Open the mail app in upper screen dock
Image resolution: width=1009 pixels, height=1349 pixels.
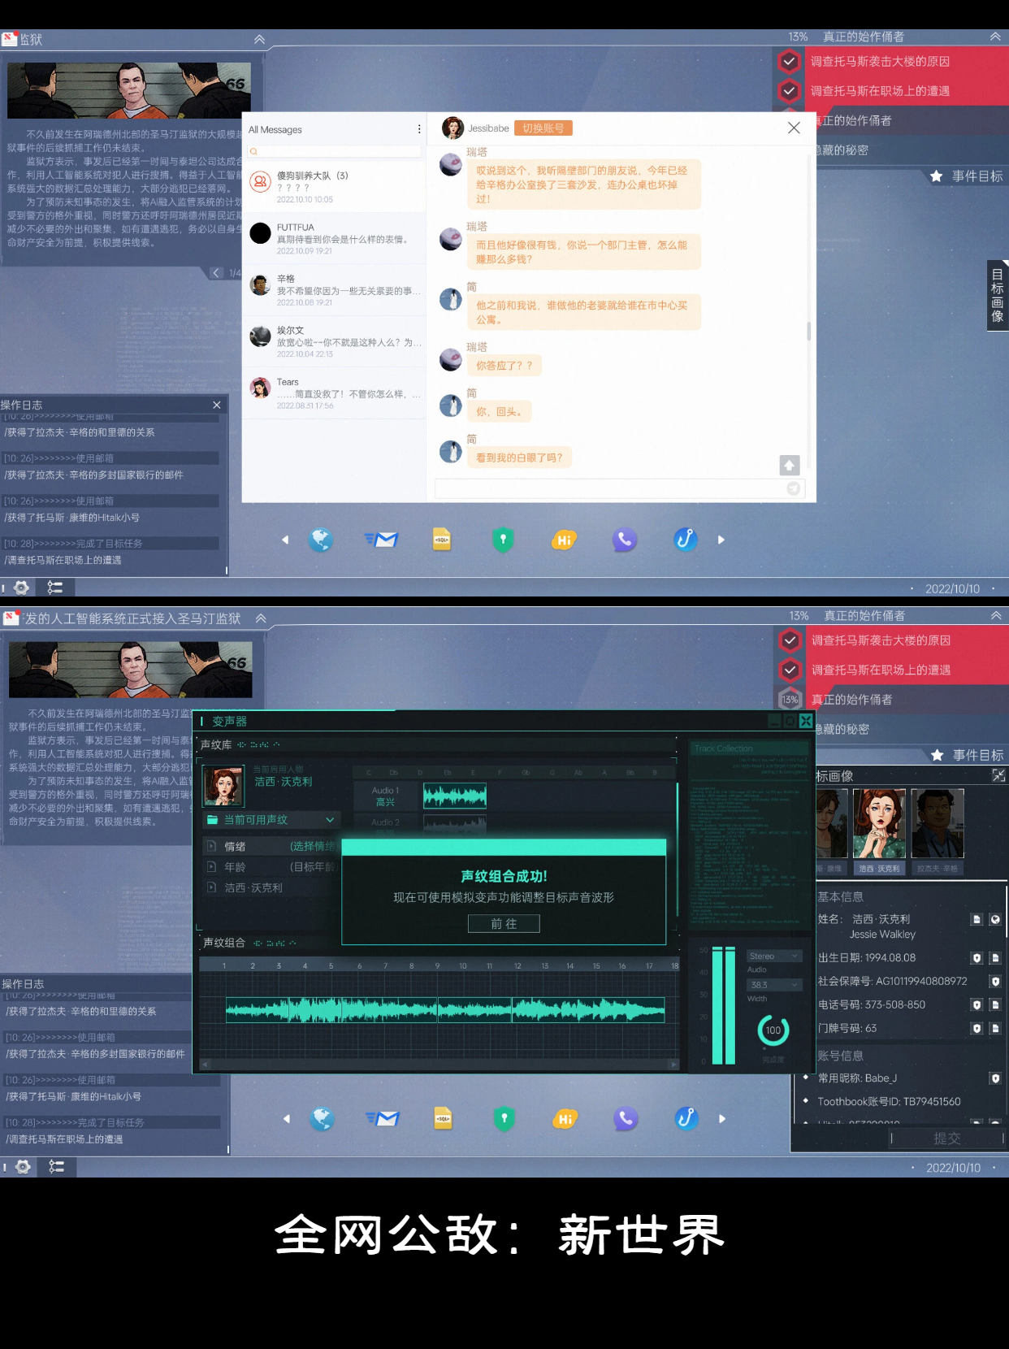pos(381,540)
